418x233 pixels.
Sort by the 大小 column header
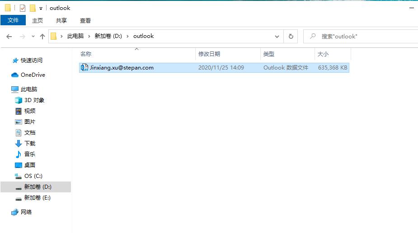[323, 54]
